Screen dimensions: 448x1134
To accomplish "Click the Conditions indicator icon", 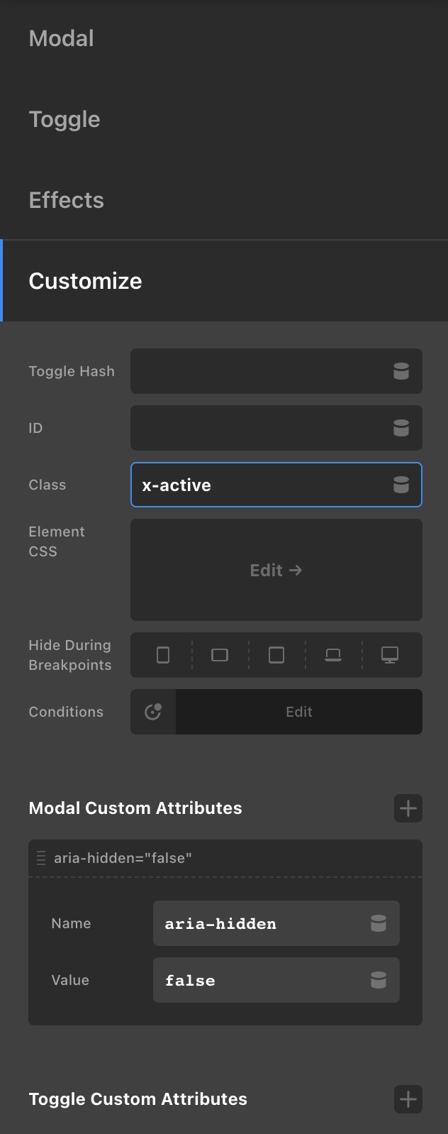I will [x=153, y=712].
